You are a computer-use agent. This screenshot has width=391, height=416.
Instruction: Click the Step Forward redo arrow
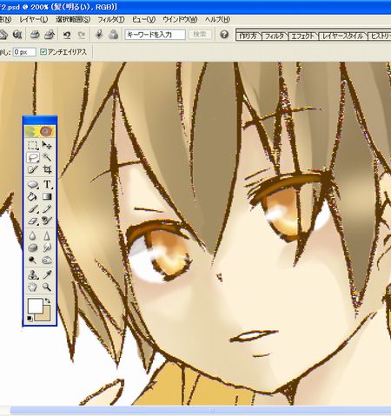(x=82, y=35)
